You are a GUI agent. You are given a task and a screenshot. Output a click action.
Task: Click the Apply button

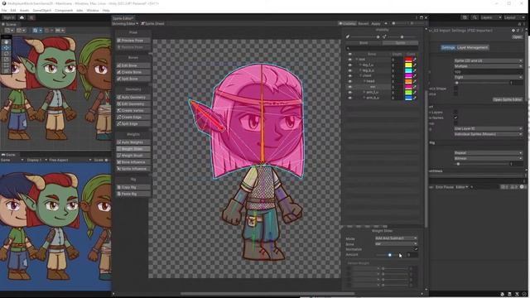(x=376, y=24)
